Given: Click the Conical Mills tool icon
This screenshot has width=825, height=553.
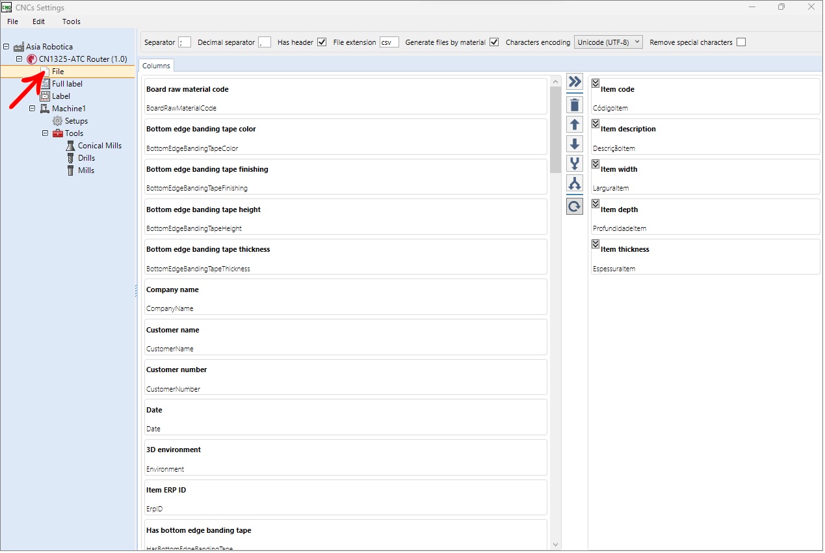Looking at the screenshot, I should (71, 146).
